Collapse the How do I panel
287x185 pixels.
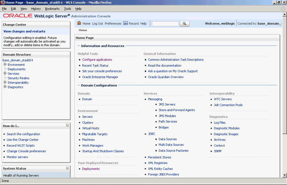pyautogui.click(x=67, y=125)
